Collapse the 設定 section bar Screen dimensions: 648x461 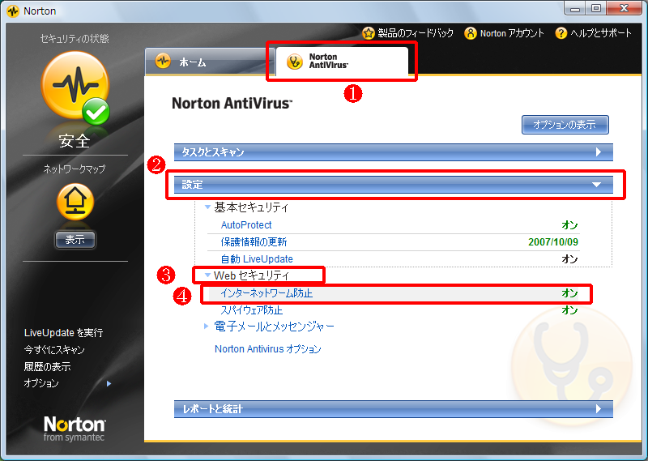click(x=393, y=185)
